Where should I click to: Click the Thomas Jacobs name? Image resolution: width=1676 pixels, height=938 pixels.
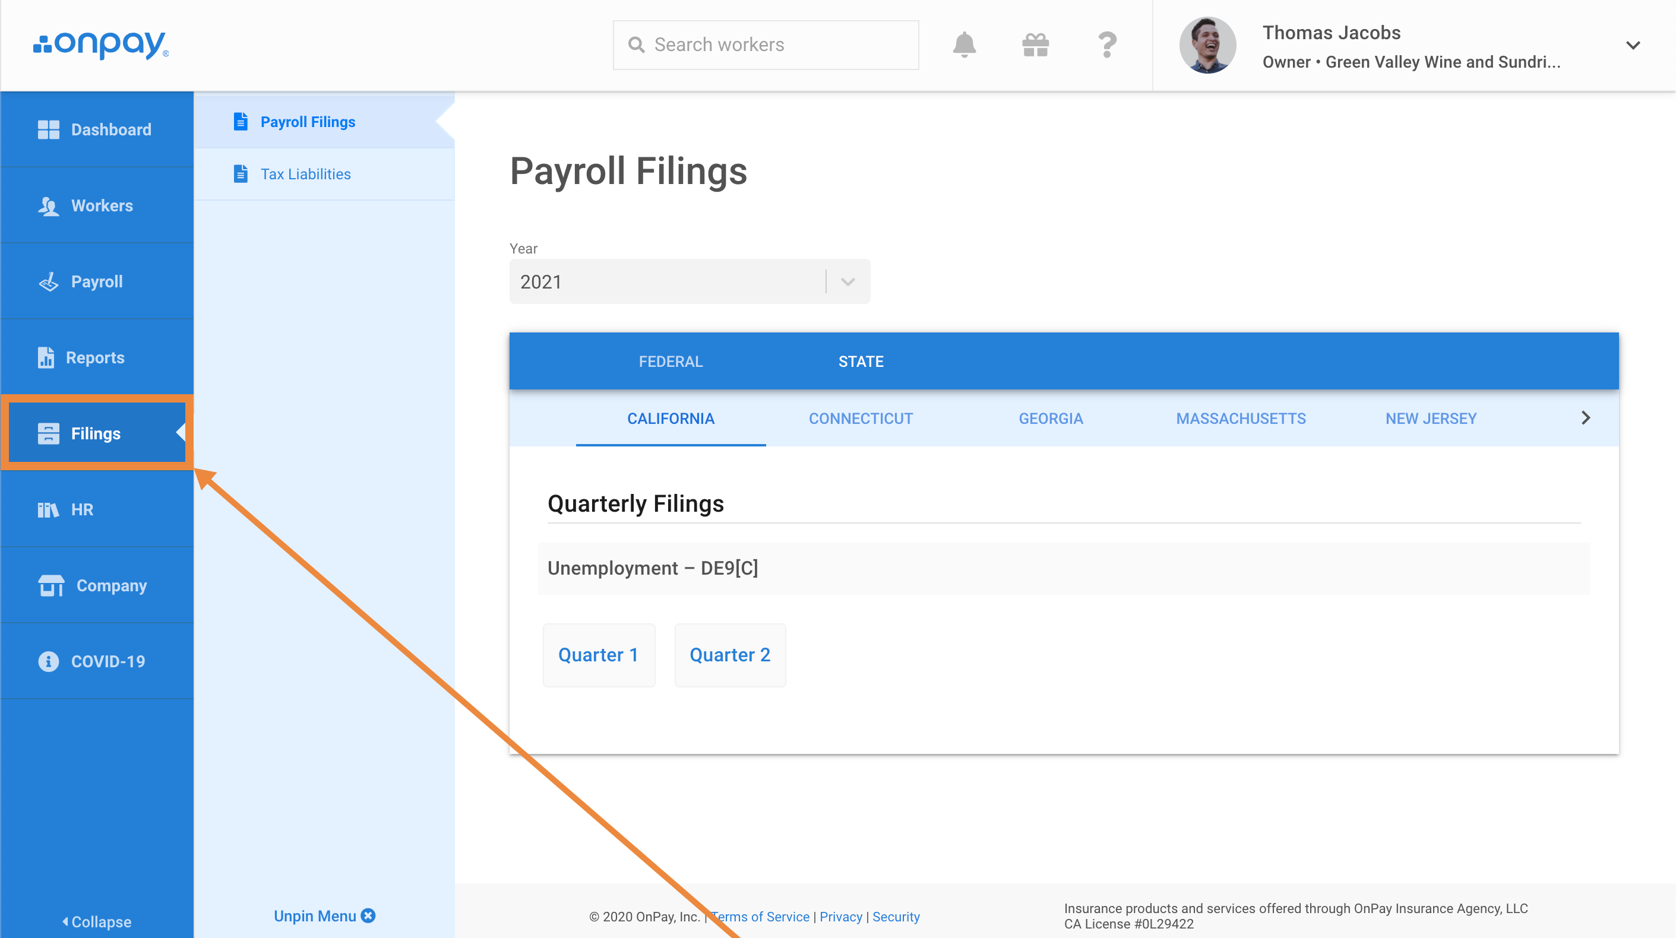point(1331,33)
